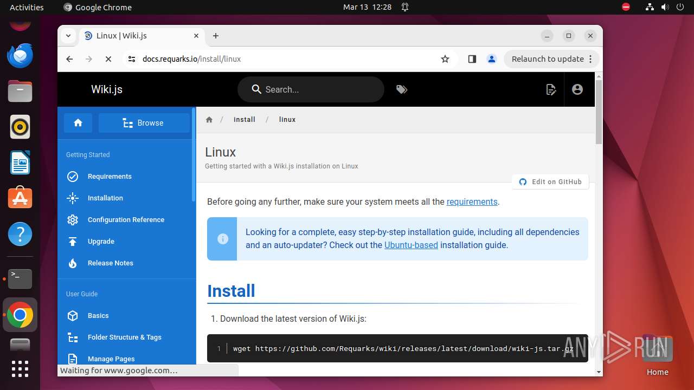Open the Browse navigation button
This screenshot has width=694, height=390.
pyautogui.click(x=144, y=123)
